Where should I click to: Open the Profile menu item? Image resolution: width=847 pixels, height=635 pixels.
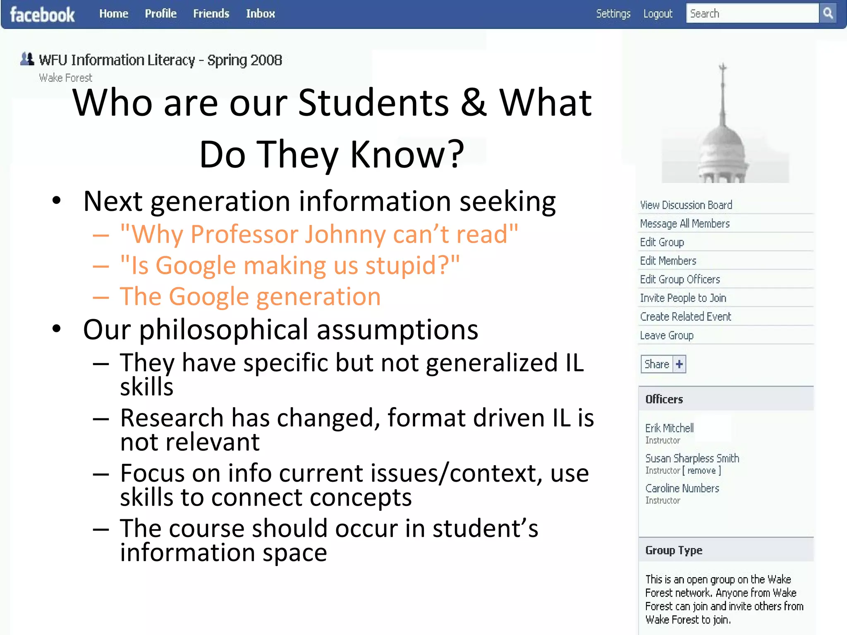[160, 14]
